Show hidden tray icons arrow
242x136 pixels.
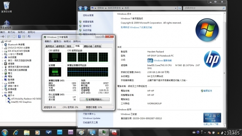tap(205, 133)
